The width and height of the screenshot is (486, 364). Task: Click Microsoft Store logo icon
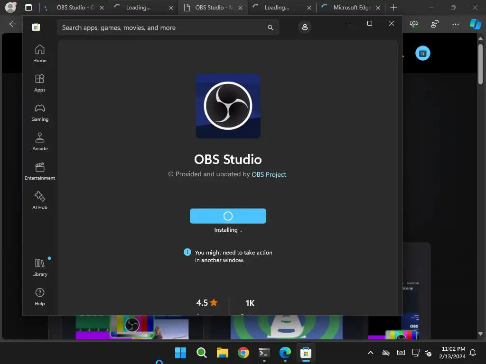tap(36, 27)
